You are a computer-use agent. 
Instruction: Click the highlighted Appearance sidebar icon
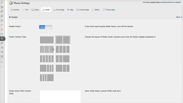2,39
